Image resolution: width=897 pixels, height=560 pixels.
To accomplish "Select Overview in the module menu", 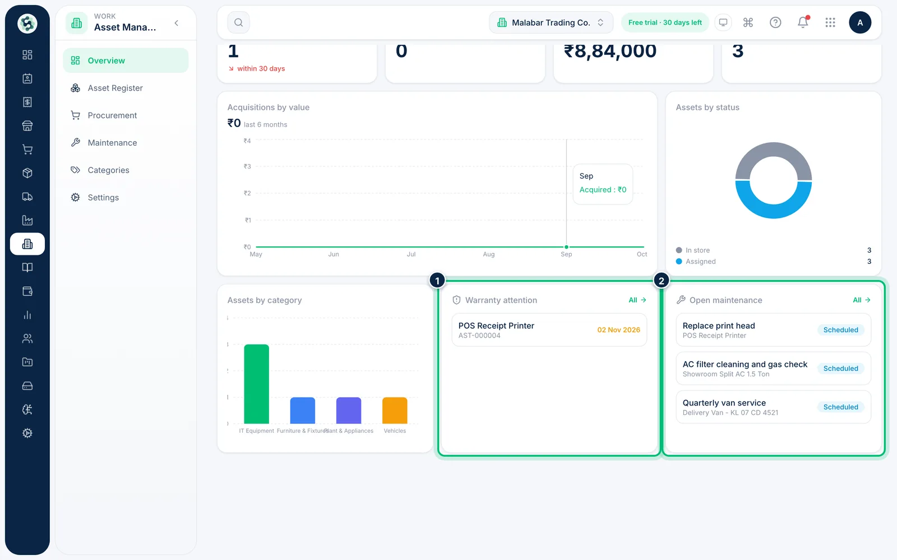I will click(126, 60).
